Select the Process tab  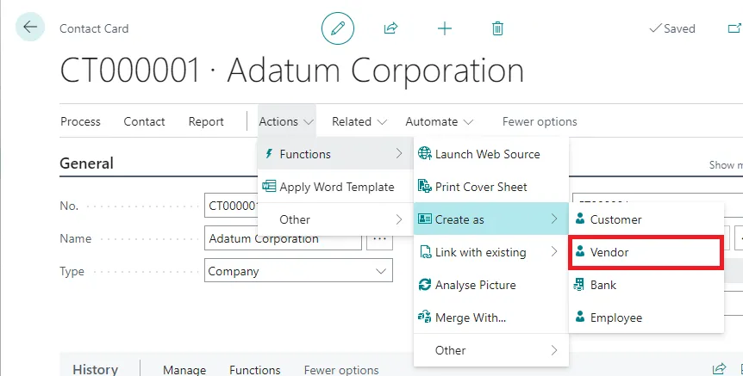[x=80, y=121]
